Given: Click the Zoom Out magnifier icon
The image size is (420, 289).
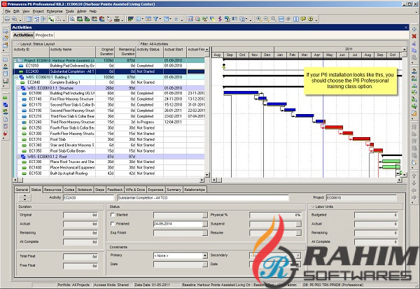Looking at the screenshot, I should tap(266, 19).
